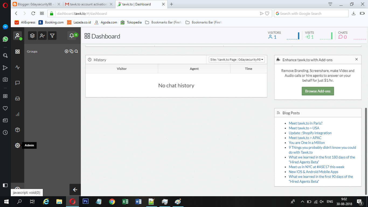Open WhatsApp in Opera sidebar
This screenshot has height=207, width=368.
tap(5, 39)
